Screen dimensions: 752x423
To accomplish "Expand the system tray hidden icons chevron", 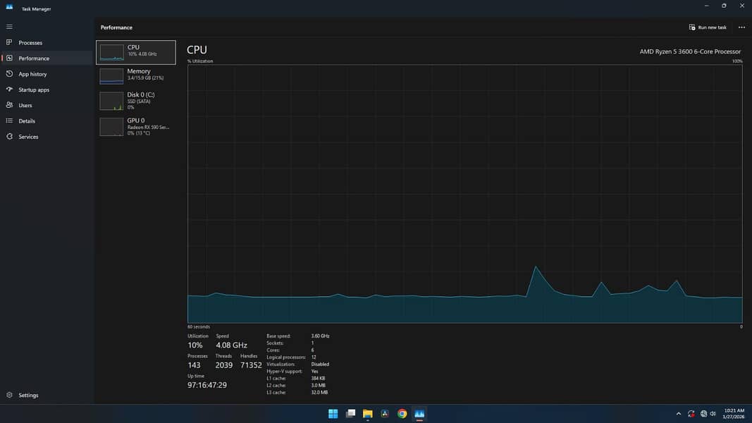I will [x=679, y=414].
